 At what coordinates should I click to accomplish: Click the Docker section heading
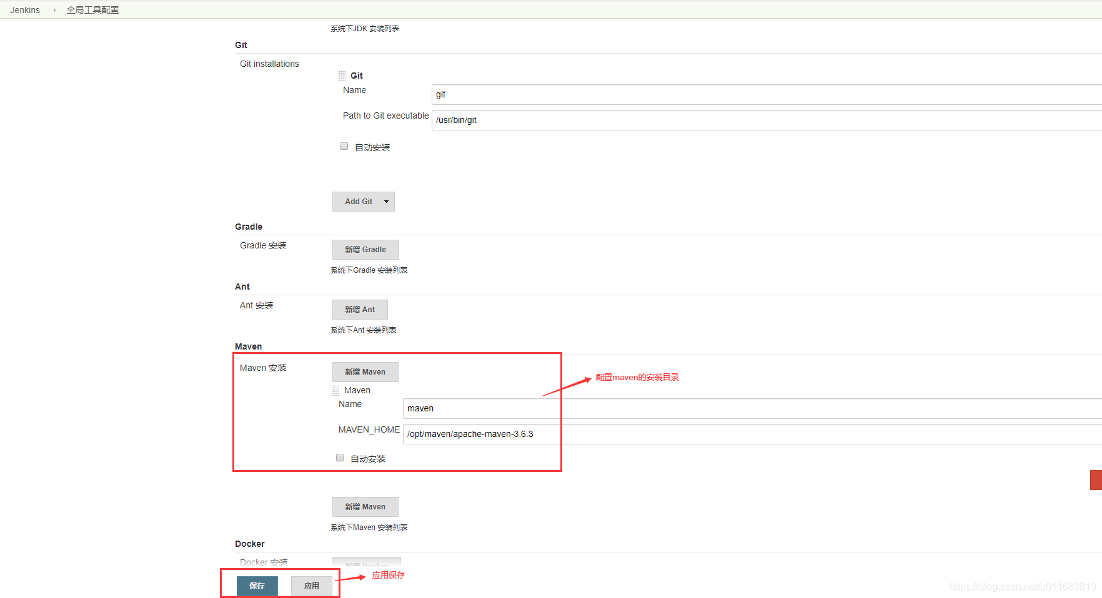pyautogui.click(x=250, y=544)
